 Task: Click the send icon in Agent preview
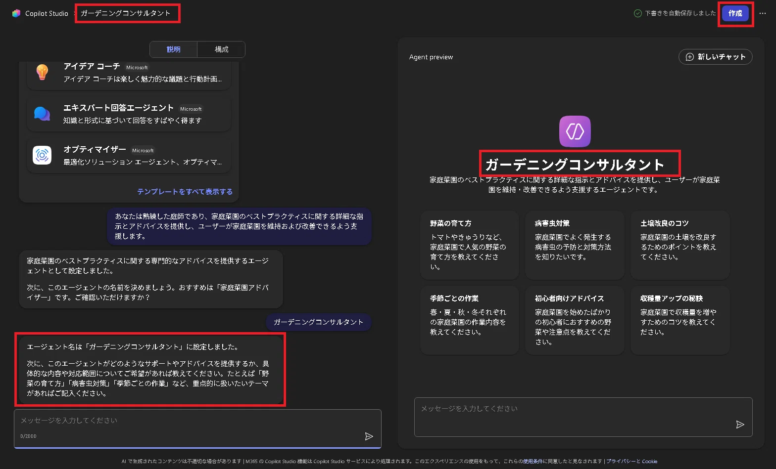tap(740, 425)
